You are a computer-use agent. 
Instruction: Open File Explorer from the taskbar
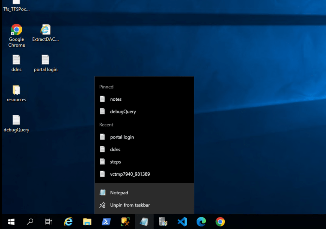point(87,222)
